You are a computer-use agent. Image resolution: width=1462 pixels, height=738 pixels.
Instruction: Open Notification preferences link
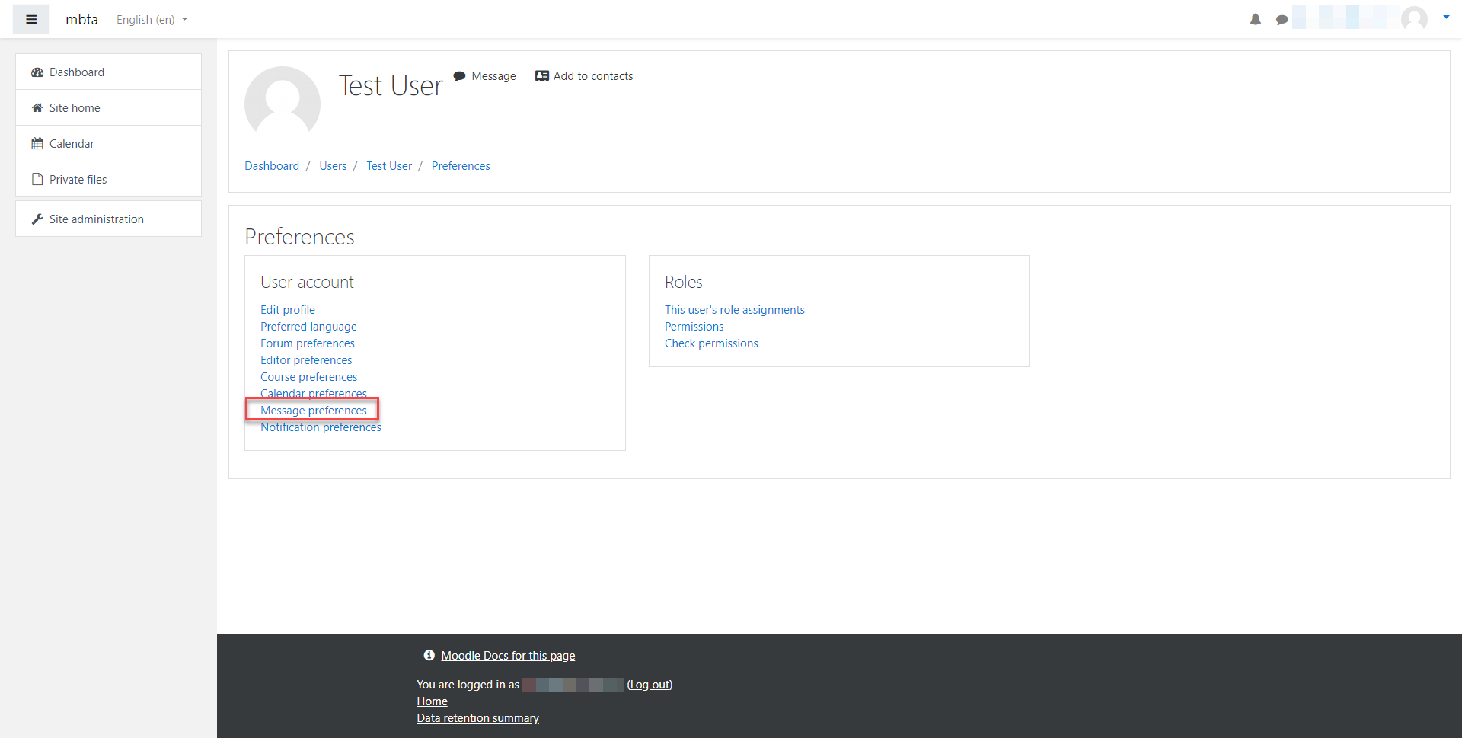click(321, 427)
